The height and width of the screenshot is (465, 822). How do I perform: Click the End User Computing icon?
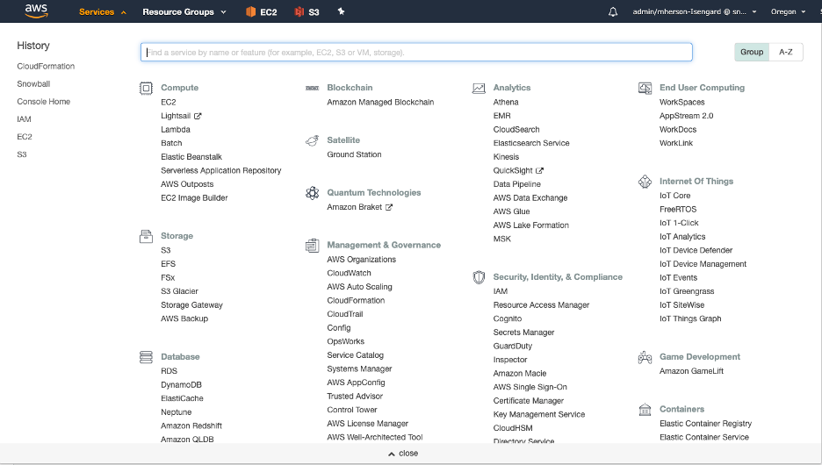tap(645, 88)
